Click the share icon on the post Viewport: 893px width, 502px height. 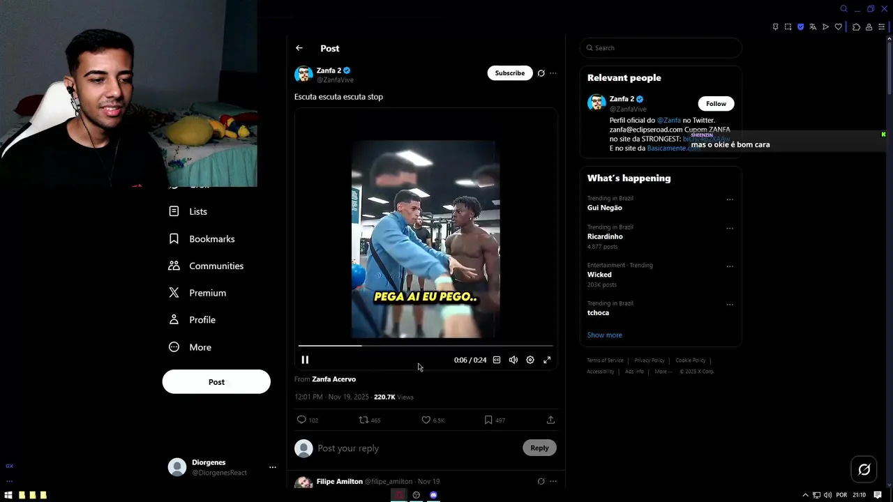coord(550,420)
